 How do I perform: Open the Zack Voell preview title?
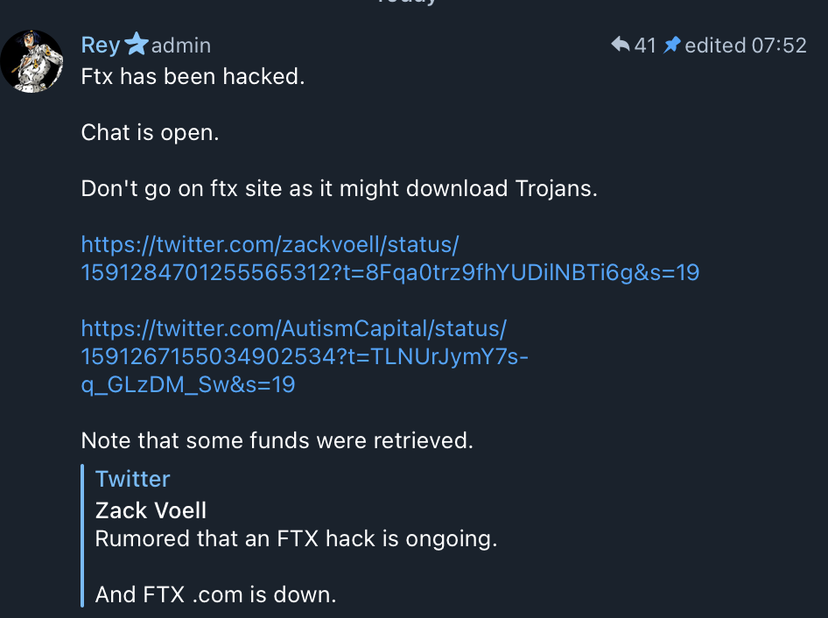(151, 510)
